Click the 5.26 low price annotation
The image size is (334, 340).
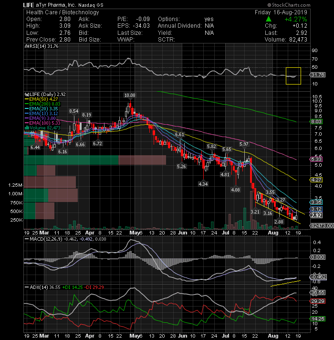(181, 166)
